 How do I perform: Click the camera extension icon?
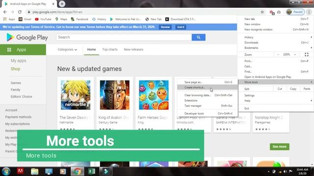pos(279,12)
